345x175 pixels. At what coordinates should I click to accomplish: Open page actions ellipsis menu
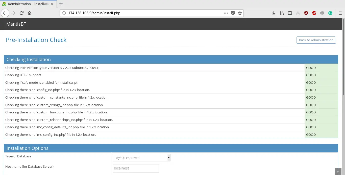226,13
